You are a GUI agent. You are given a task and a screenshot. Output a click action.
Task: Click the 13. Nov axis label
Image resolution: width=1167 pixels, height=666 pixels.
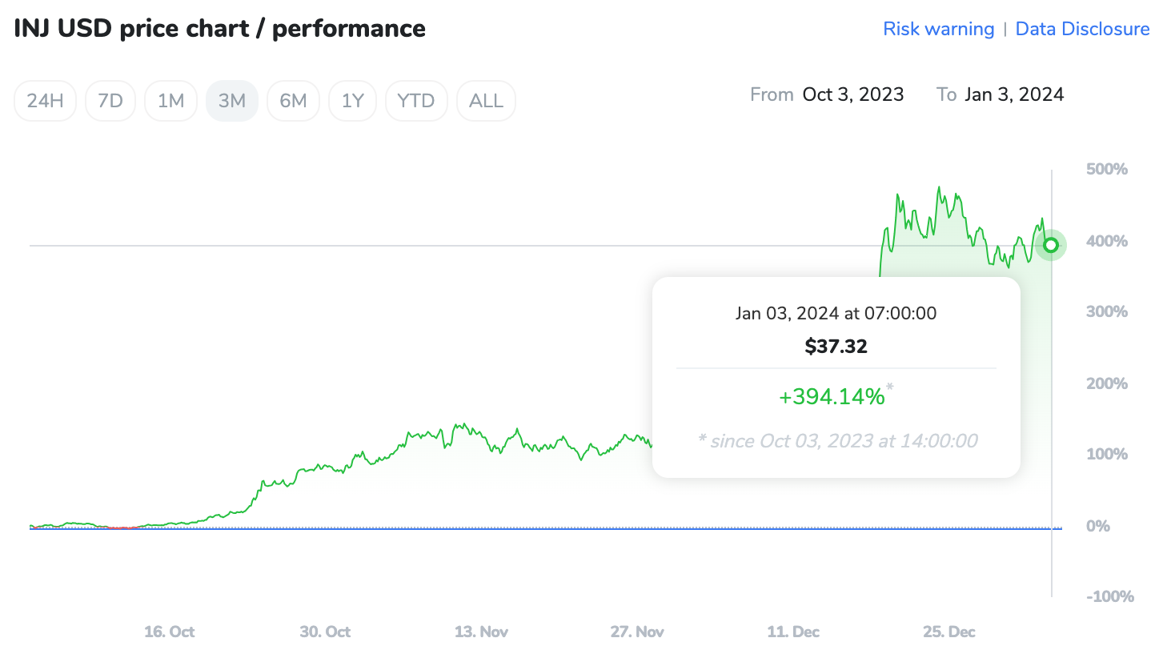tap(481, 632)
